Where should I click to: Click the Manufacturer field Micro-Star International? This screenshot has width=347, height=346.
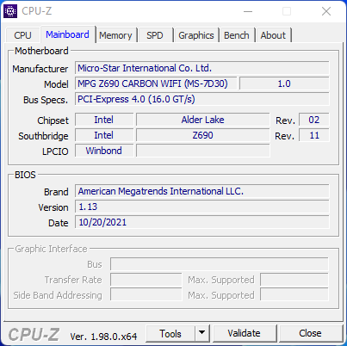click(202, 68)
